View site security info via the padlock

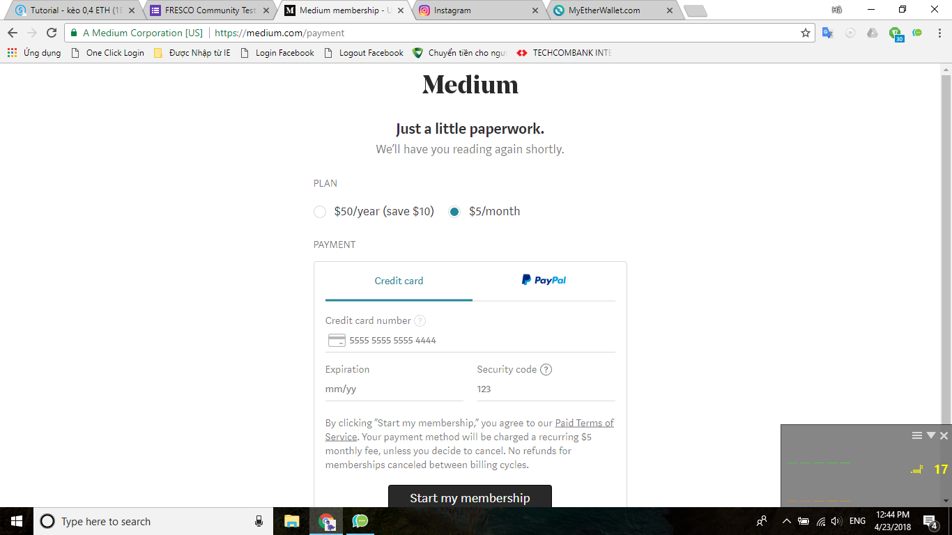tap(74, 33)
